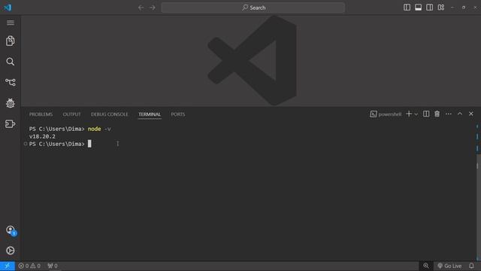
Task: Open the Extensions view
Action: pos(11,123)
